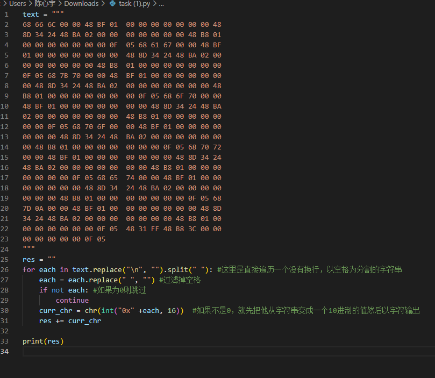Click the closing triple quotes on line 24

pos(28,249)
